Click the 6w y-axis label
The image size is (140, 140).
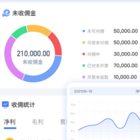pyautogui.click(x=73, y=122)
